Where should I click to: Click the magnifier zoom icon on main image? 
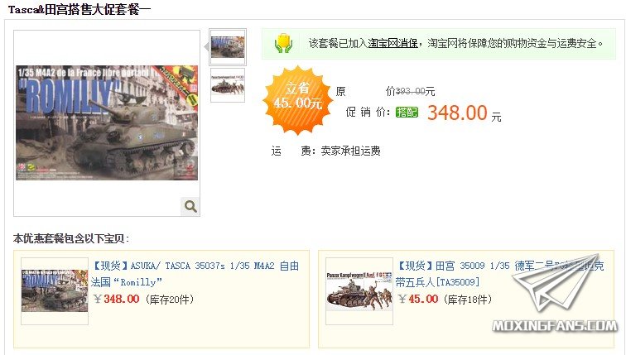[190, 206]
